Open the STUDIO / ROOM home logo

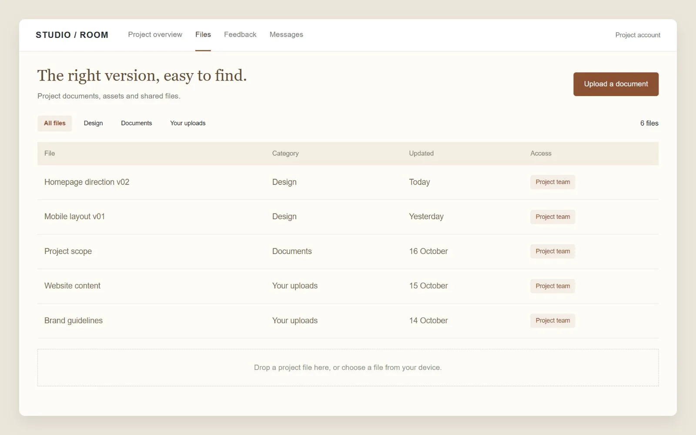pos(72,35)
